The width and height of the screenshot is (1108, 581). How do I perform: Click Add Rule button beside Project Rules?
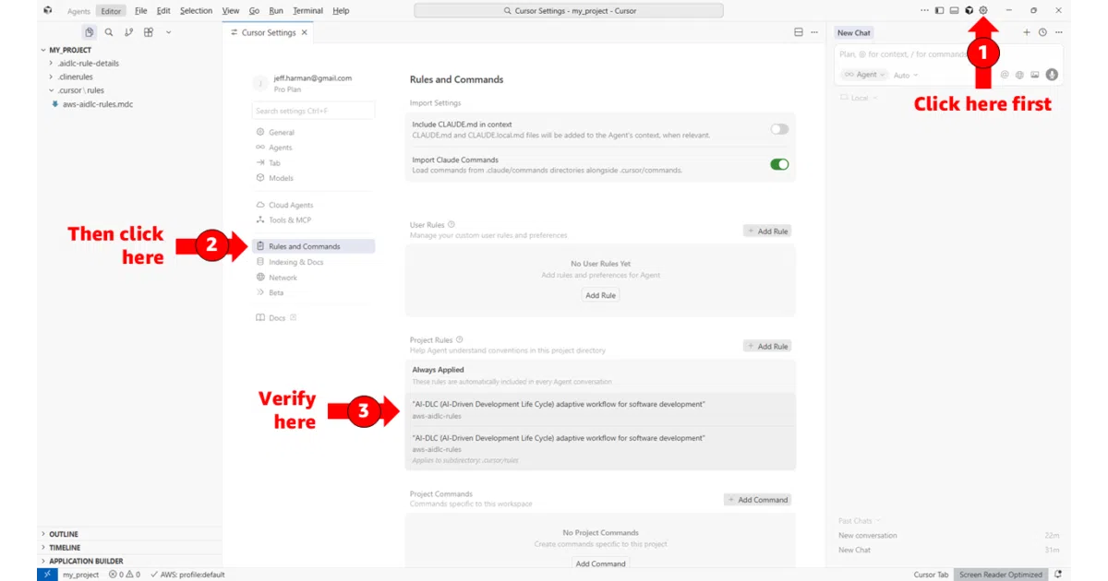(x=767, y=346)
